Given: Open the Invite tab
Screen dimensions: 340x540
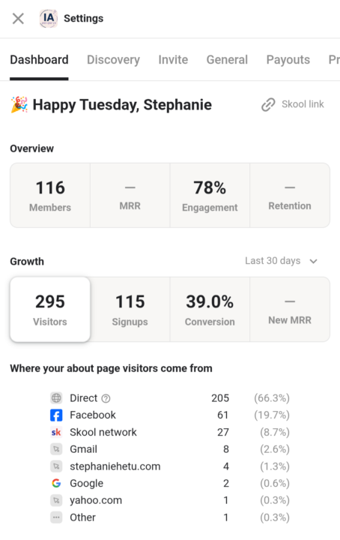Looking at the screenshot, I should (173, 59).
